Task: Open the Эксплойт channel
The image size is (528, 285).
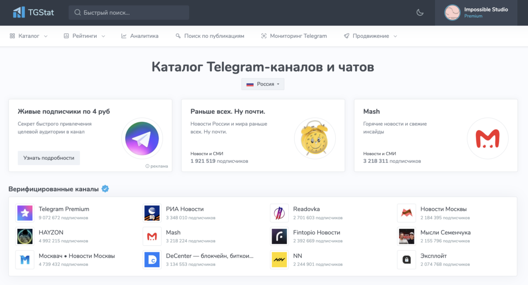Action: pyautogui.click(x=433, y=256)
